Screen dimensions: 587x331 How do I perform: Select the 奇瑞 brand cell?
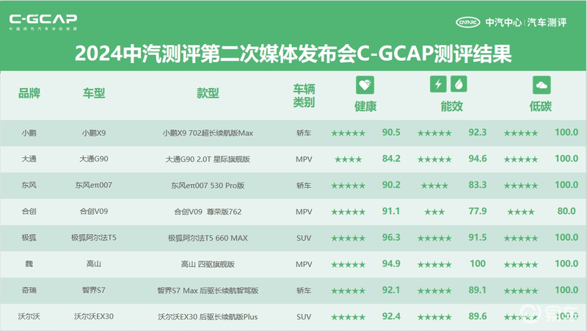(x=29, y=290)
